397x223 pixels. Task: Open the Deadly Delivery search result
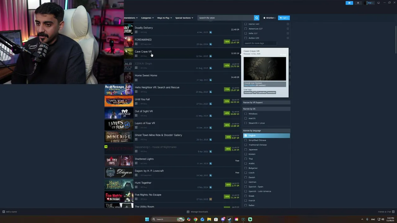tap(182, 30)
